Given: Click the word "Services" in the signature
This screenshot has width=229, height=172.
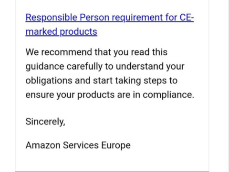Looking at the screenshot, I should (x=81, y=145).
